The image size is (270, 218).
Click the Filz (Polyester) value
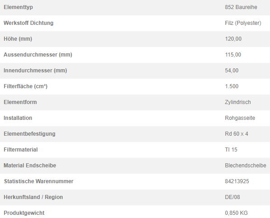pos(243,23)
